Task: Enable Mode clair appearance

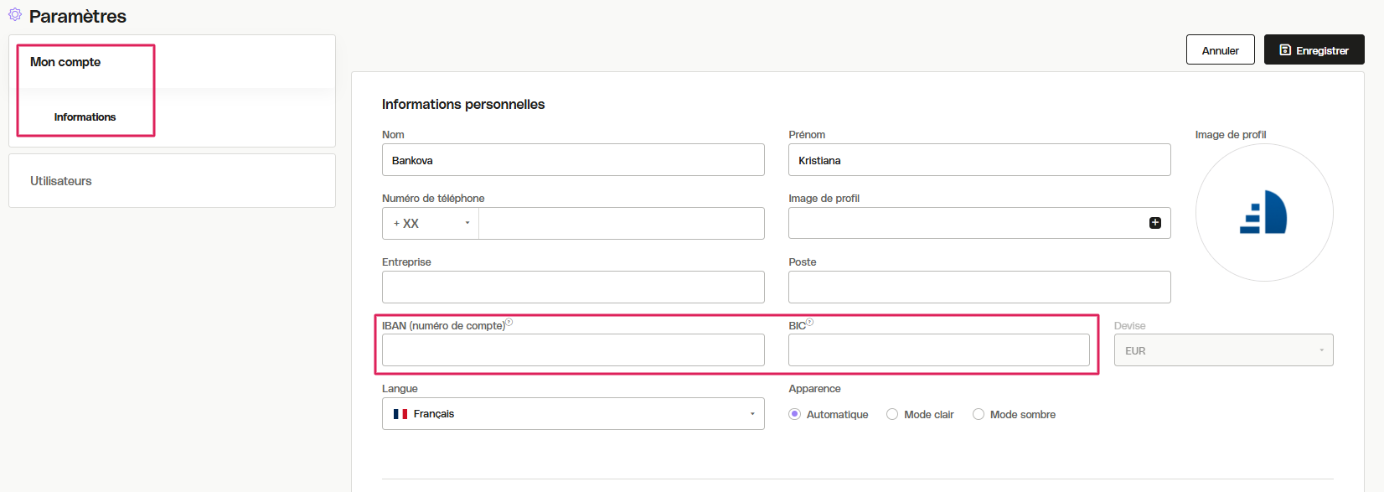Action: [x=920, y=414]
